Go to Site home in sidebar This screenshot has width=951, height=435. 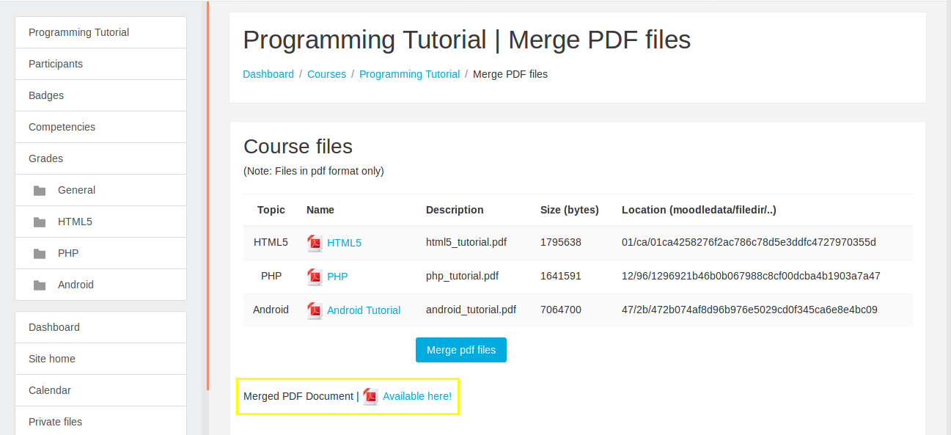tap(100, 359)
